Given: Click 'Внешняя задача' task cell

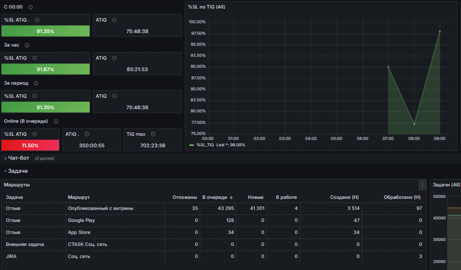Looking at the screenshot, I should pos(25,244).
